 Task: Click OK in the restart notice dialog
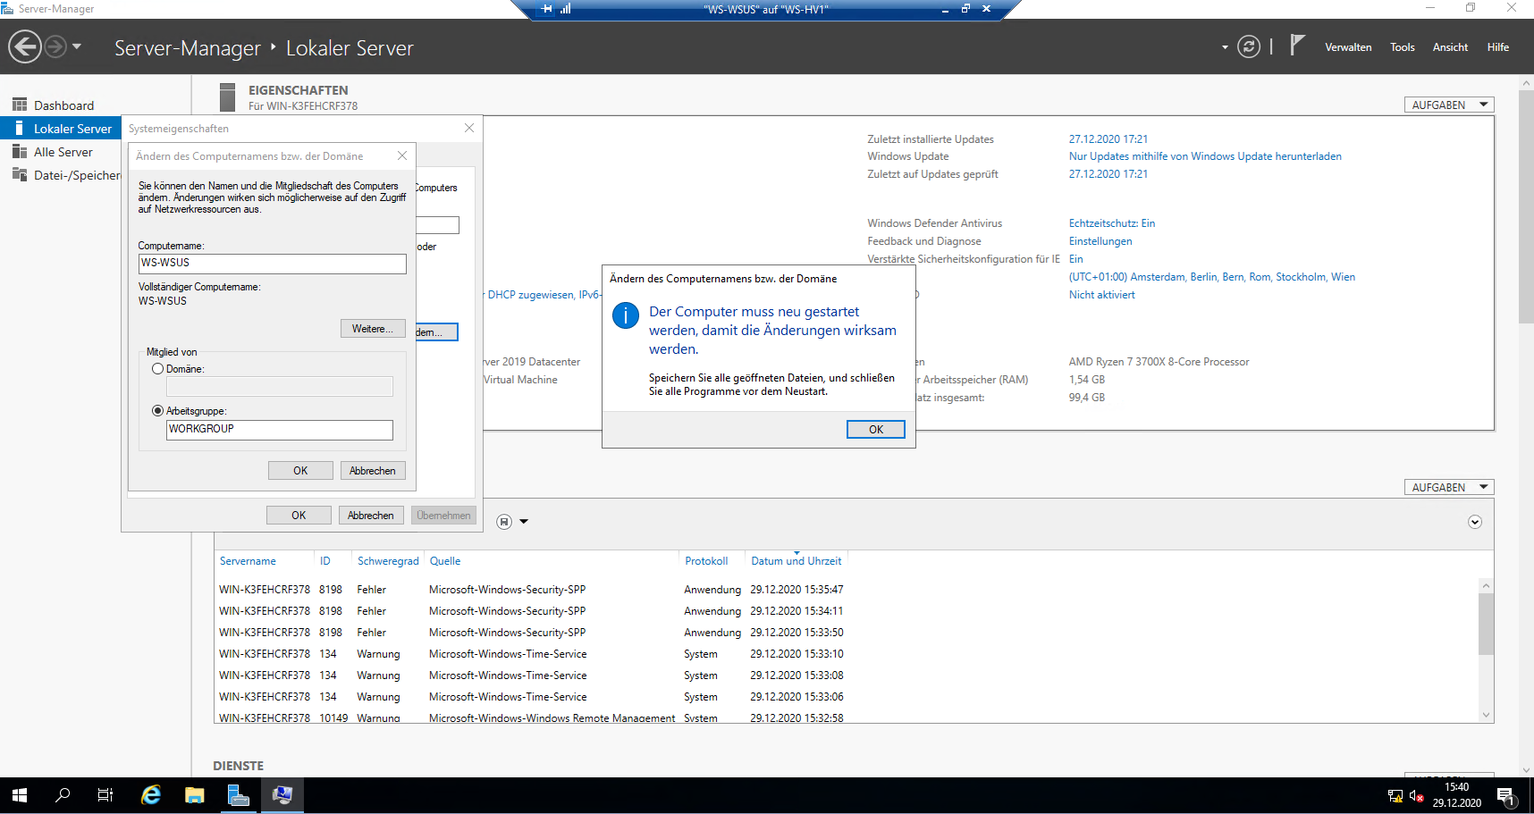(x=876, y=430)
